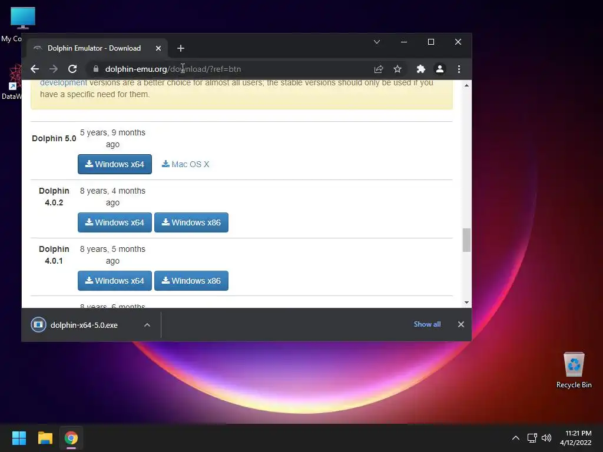Open volume control in system tray
The height and width of the screenshot is (452, 603).
[546, 438]
